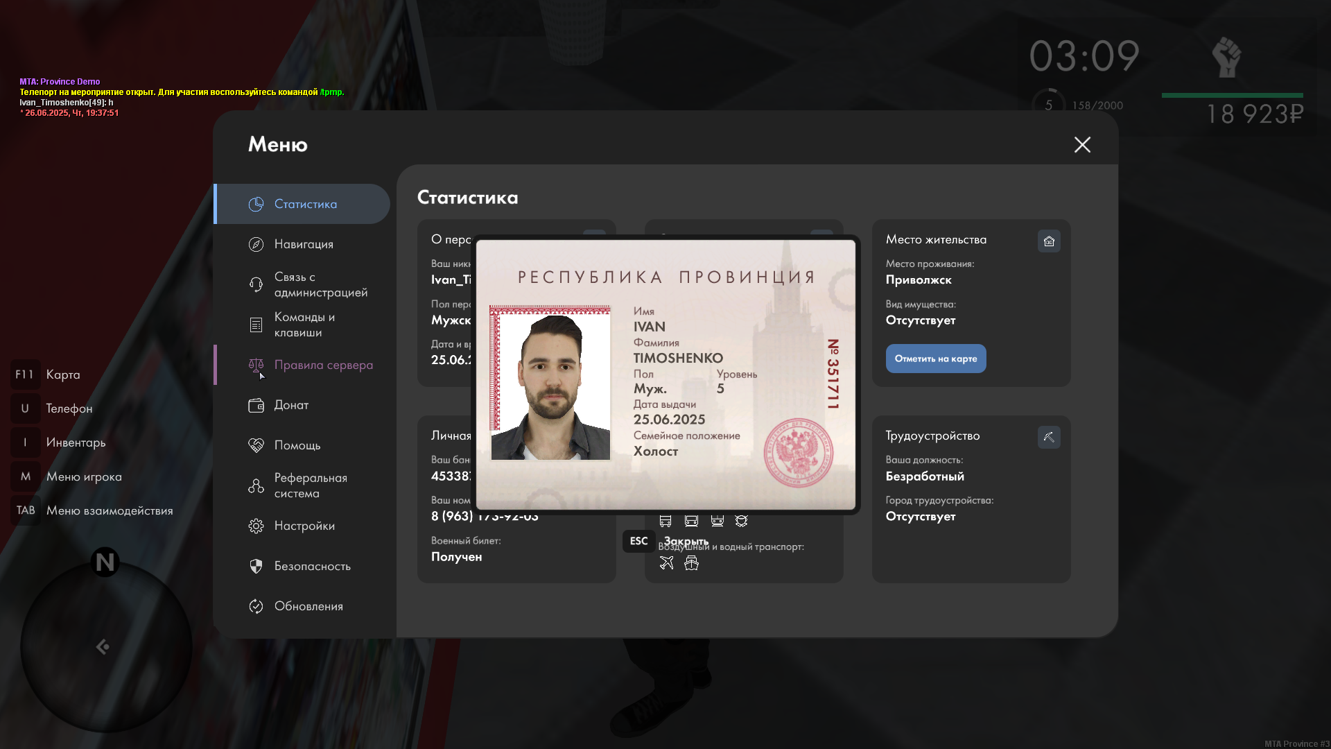1331x749 pixels.
Task: Click the Закрыть label under the passport
Action: click(686, 541)
